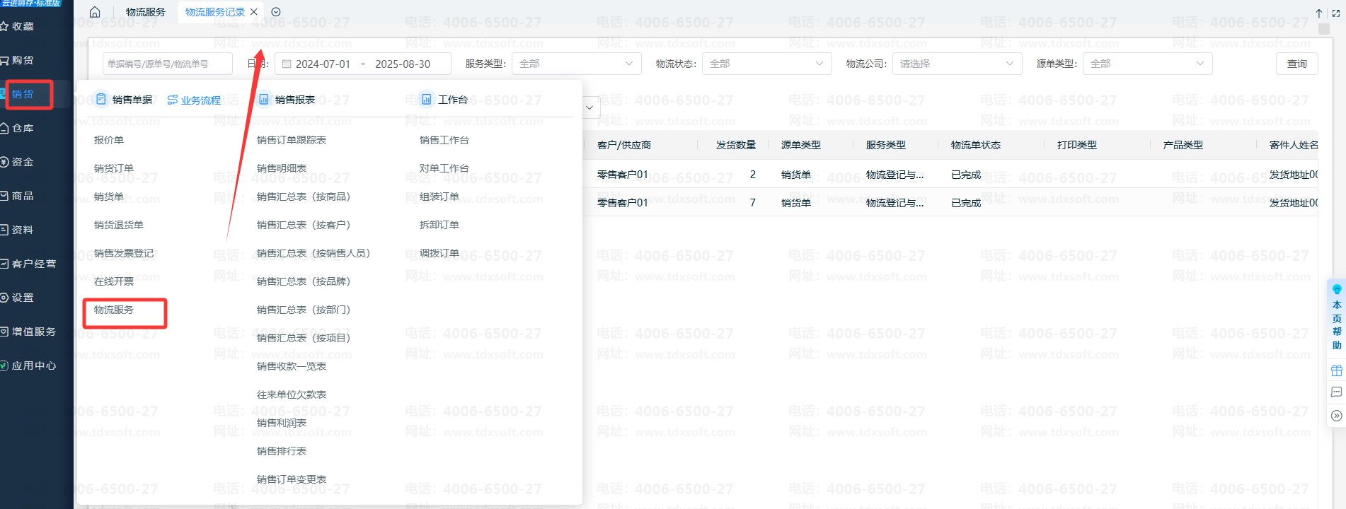This screenshot has height=509, width=1346.
Task: Click the home icon in the tab bar
Action: click(95, 12)
